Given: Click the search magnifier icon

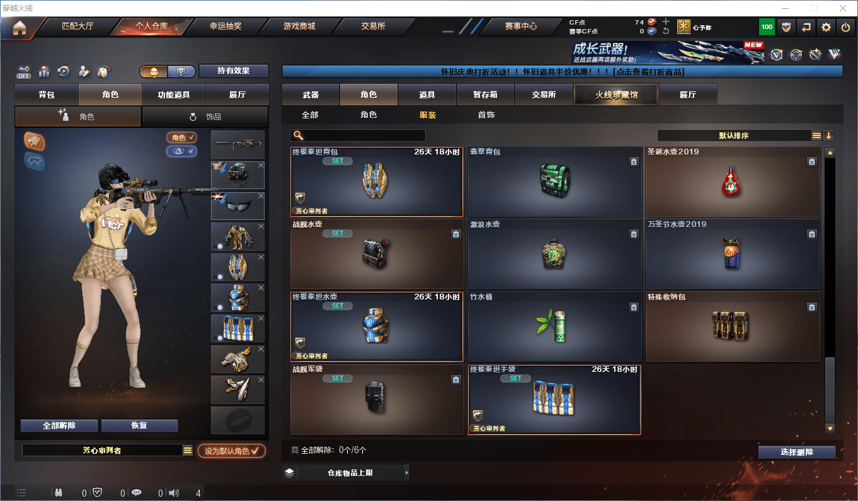Looking at the screenshot, I should (x=299, y=135).
